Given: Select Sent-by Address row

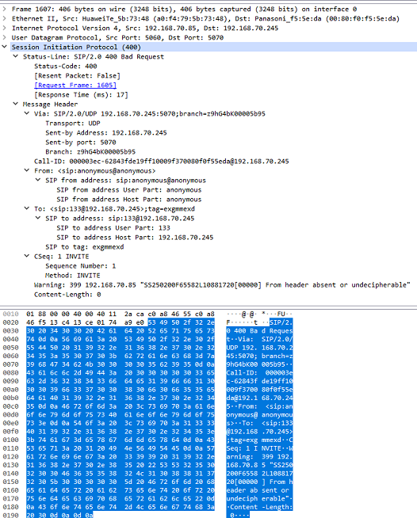Looking at the screenshot, I should 106,133.
